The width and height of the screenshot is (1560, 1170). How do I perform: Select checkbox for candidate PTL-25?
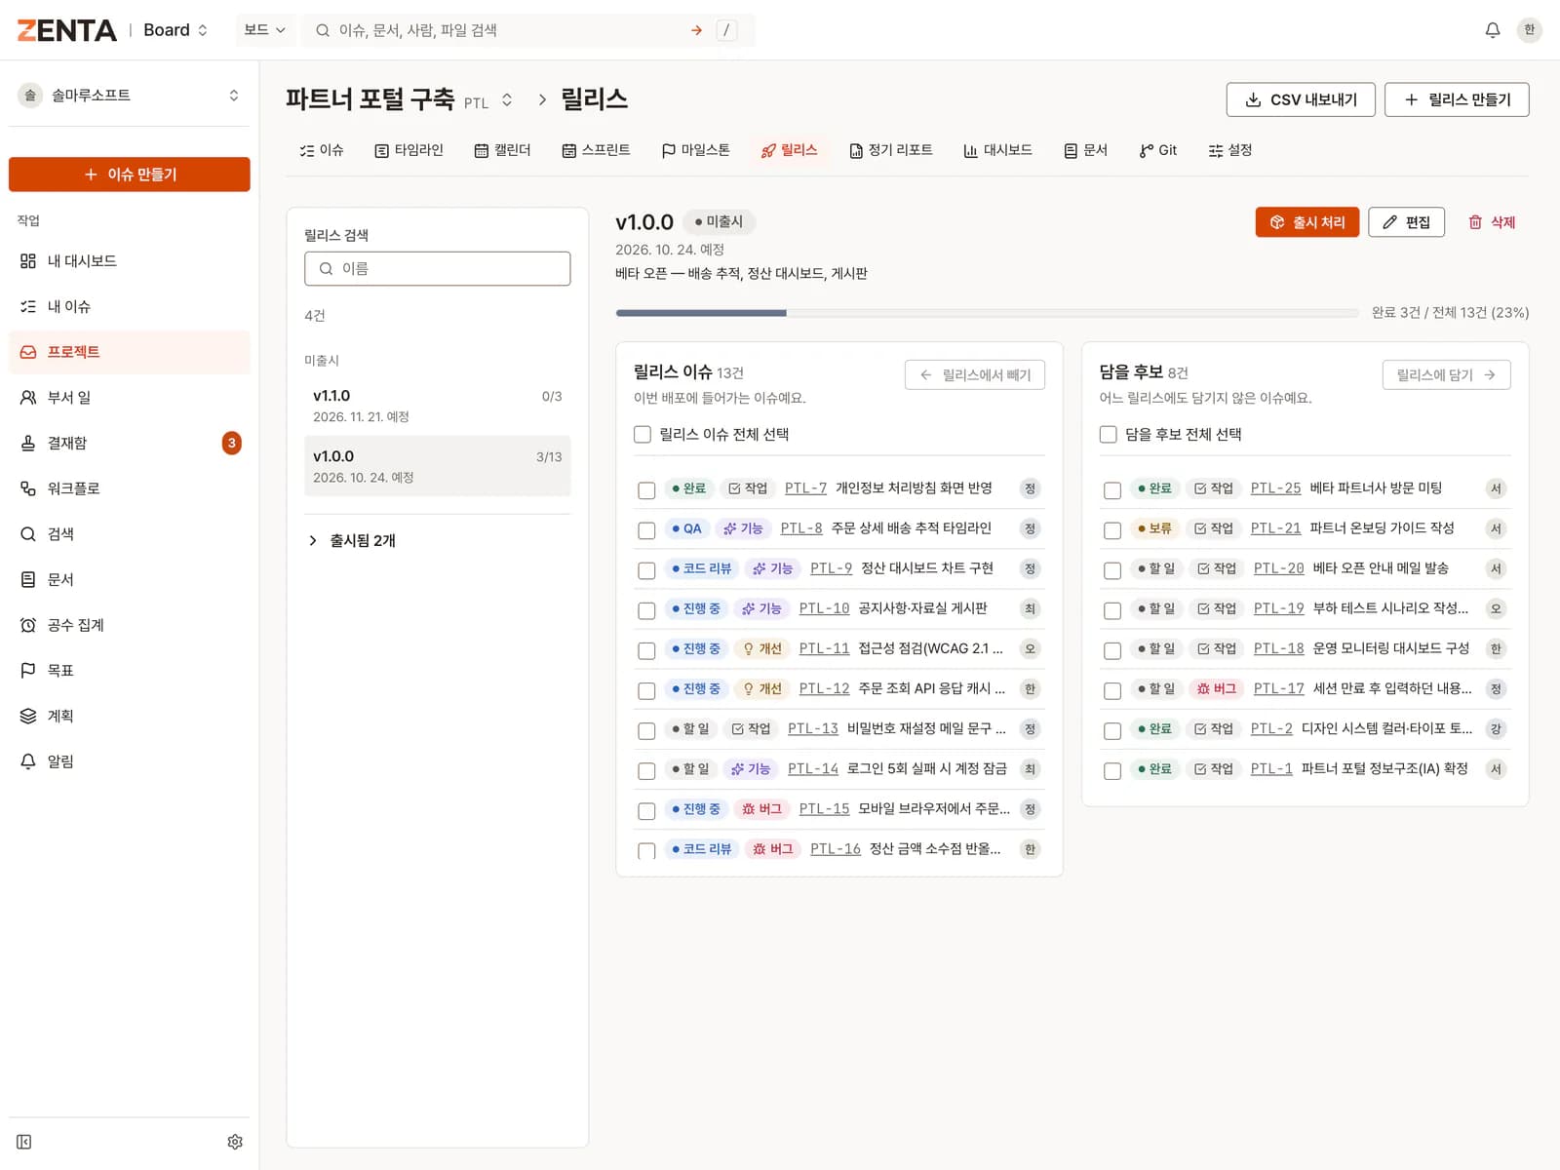1112,490
